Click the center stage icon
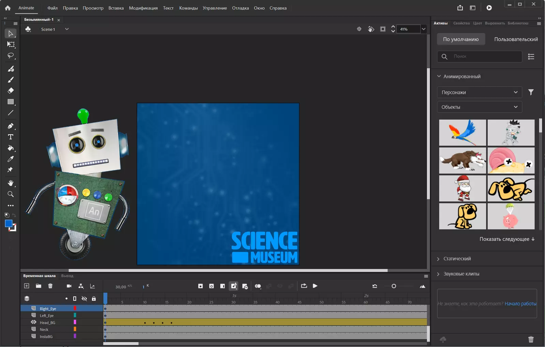545x347 pixels. pos(359,29)
